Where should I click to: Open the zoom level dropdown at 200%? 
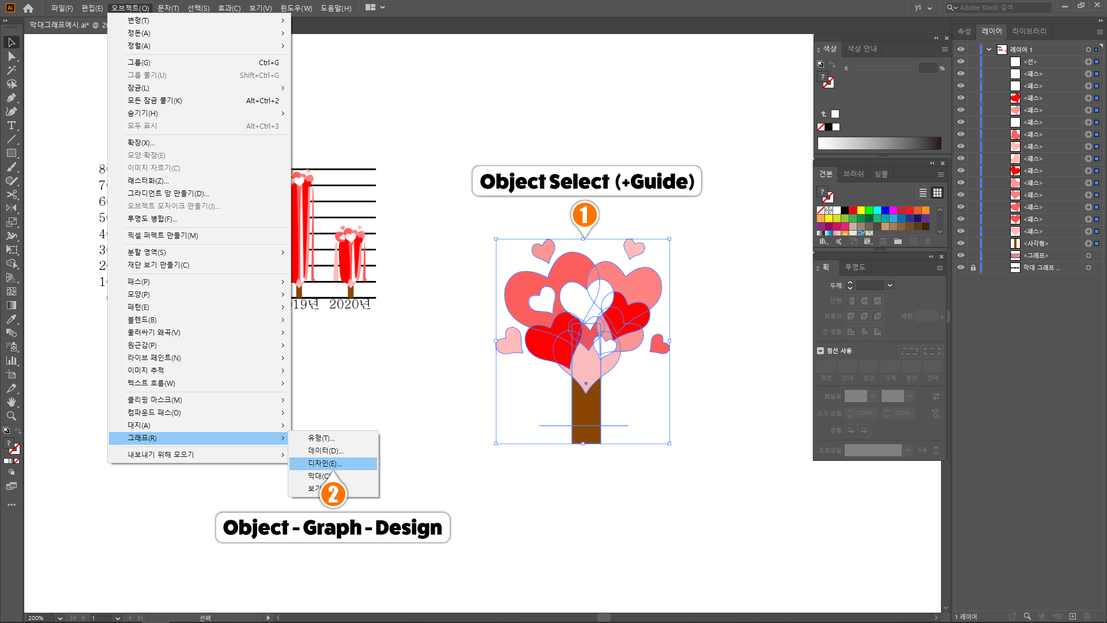point(59,618)
